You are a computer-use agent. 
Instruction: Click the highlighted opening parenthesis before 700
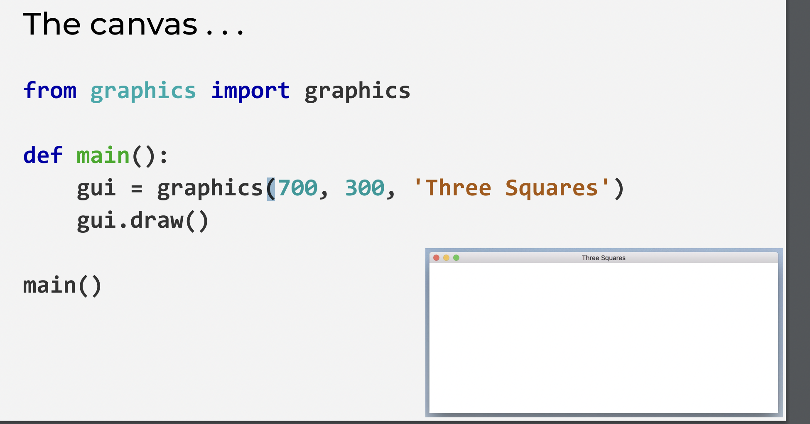(x=271, y=189)
